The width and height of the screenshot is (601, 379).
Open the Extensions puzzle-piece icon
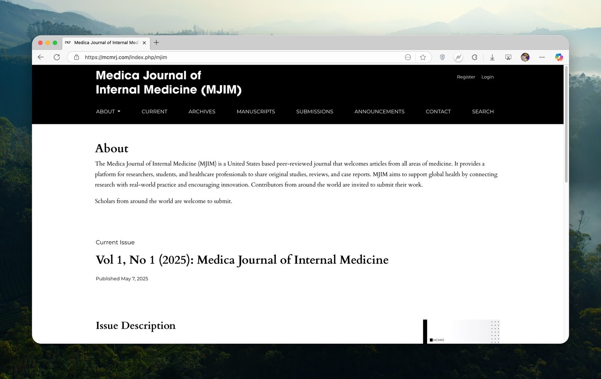pos(474,57)
